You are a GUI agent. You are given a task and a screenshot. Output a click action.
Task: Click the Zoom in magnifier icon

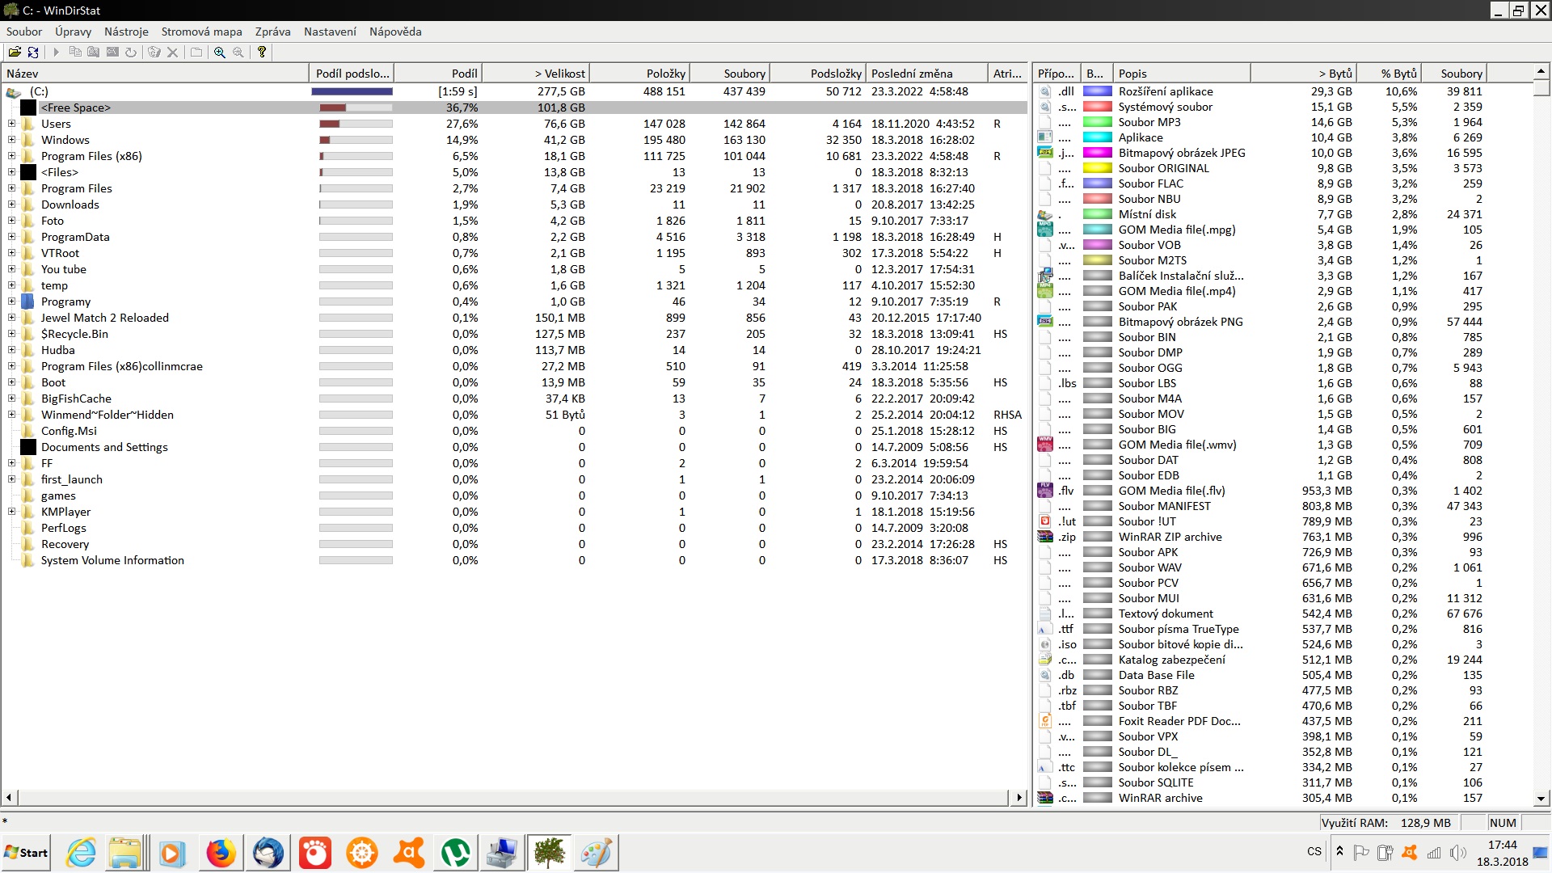click(220, 52)
